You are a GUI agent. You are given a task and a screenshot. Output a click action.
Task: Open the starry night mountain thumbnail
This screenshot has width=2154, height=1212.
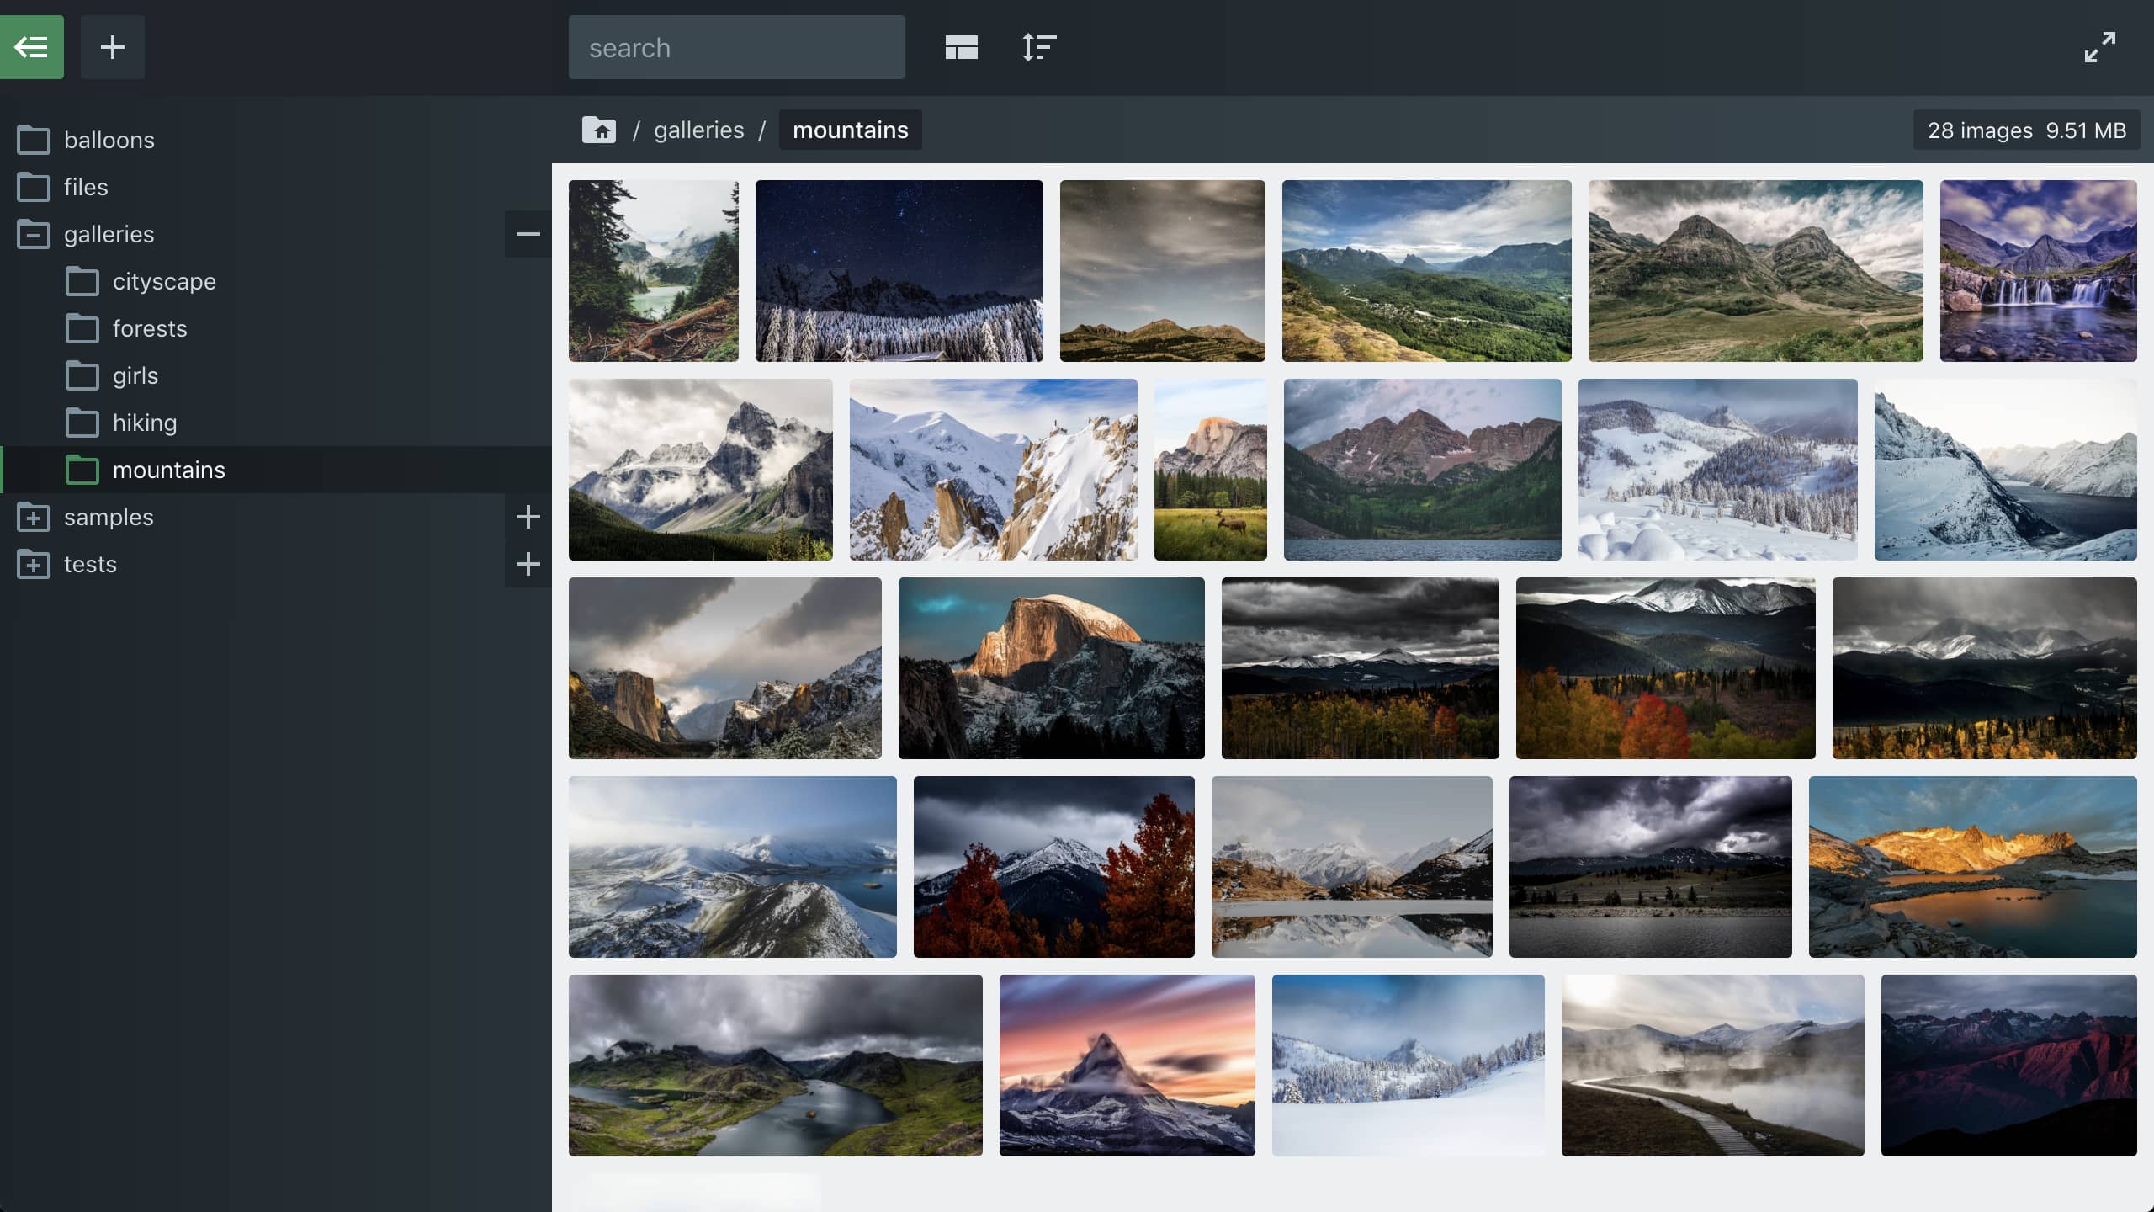[899, 271]
